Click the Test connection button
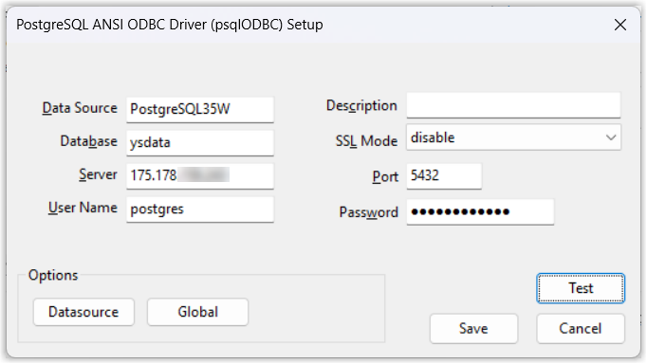The image size is (647, 364). point(581,288)
